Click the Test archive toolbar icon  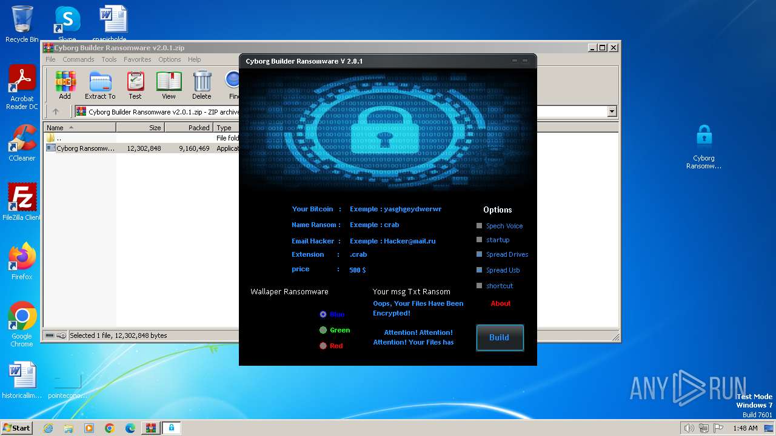click(x=135, y=85)
